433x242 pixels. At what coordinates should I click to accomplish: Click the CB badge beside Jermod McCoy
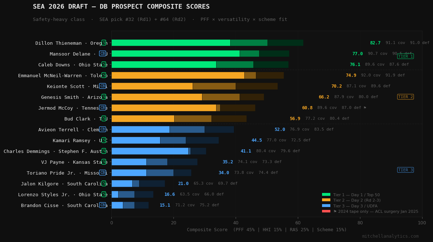tap(103, 107)
